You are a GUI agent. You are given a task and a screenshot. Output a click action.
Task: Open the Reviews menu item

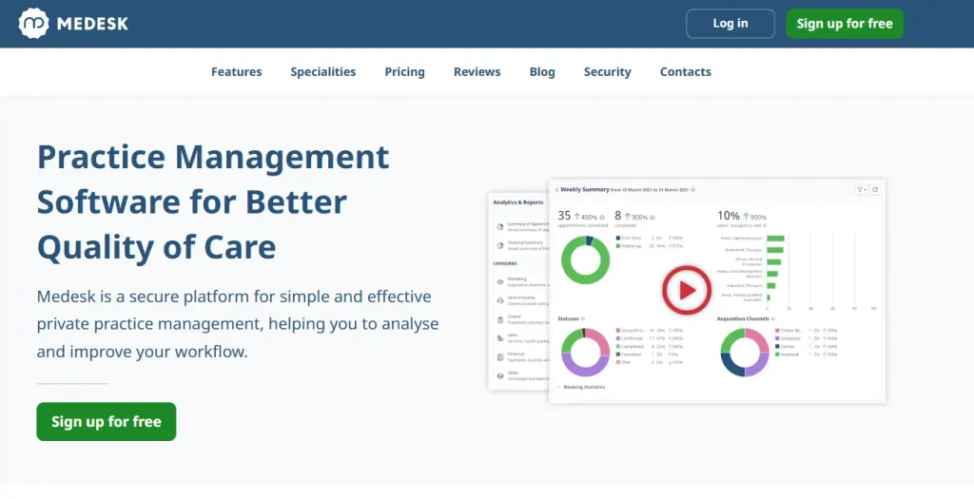pyautogui.click(x=477, y=72)
